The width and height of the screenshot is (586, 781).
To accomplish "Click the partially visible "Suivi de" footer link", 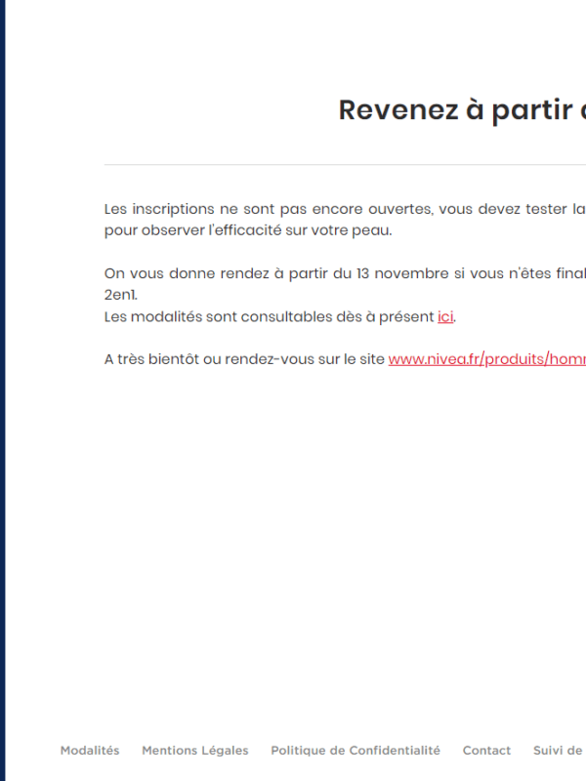I will point(558,751).
